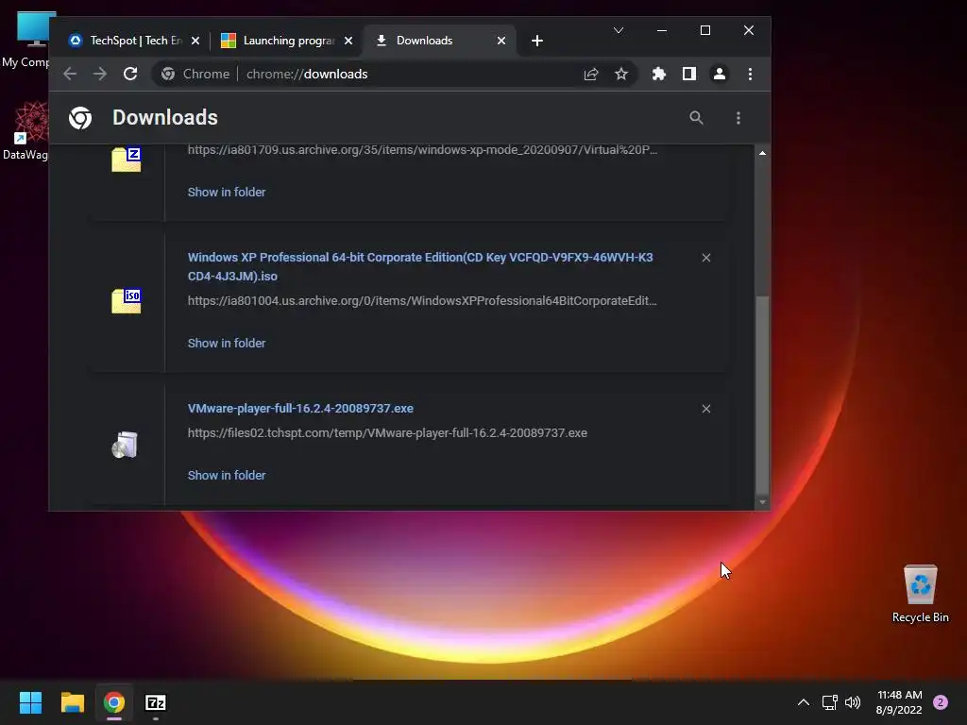Remove VMware-player entry from list
This screenshot has height=725, width=967.
706,409
